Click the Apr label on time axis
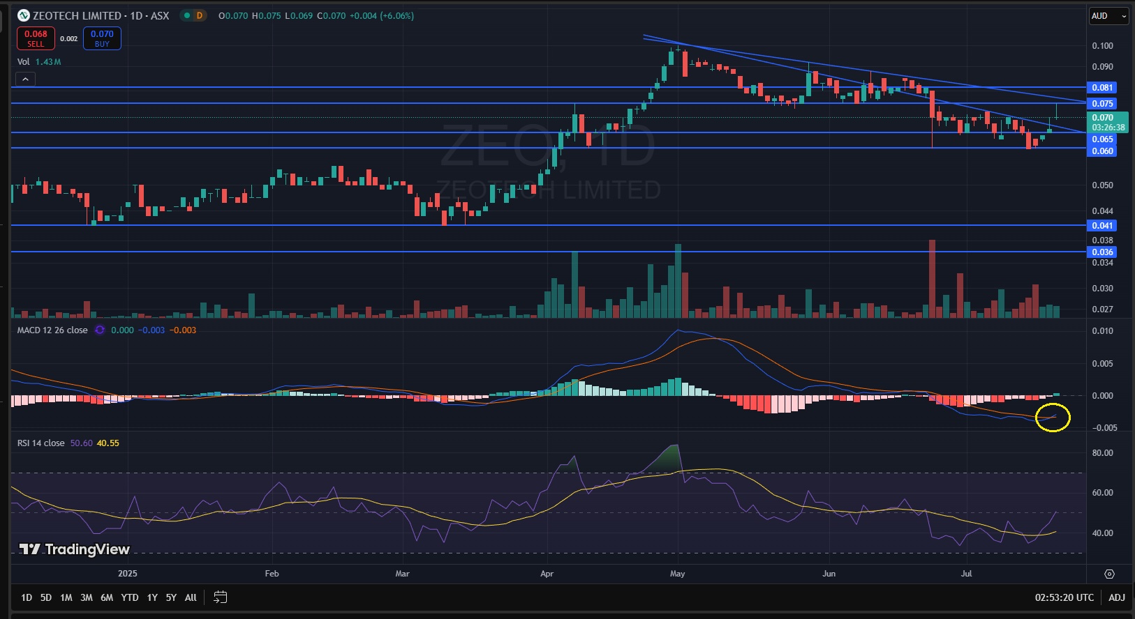Screen dimensions: 1135x619 547,574
